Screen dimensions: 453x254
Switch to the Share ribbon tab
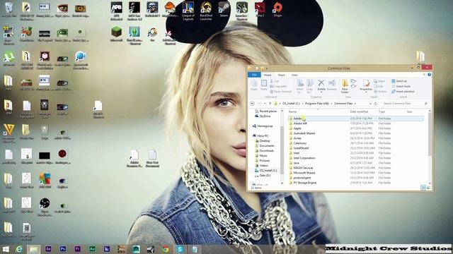point(282,75)
